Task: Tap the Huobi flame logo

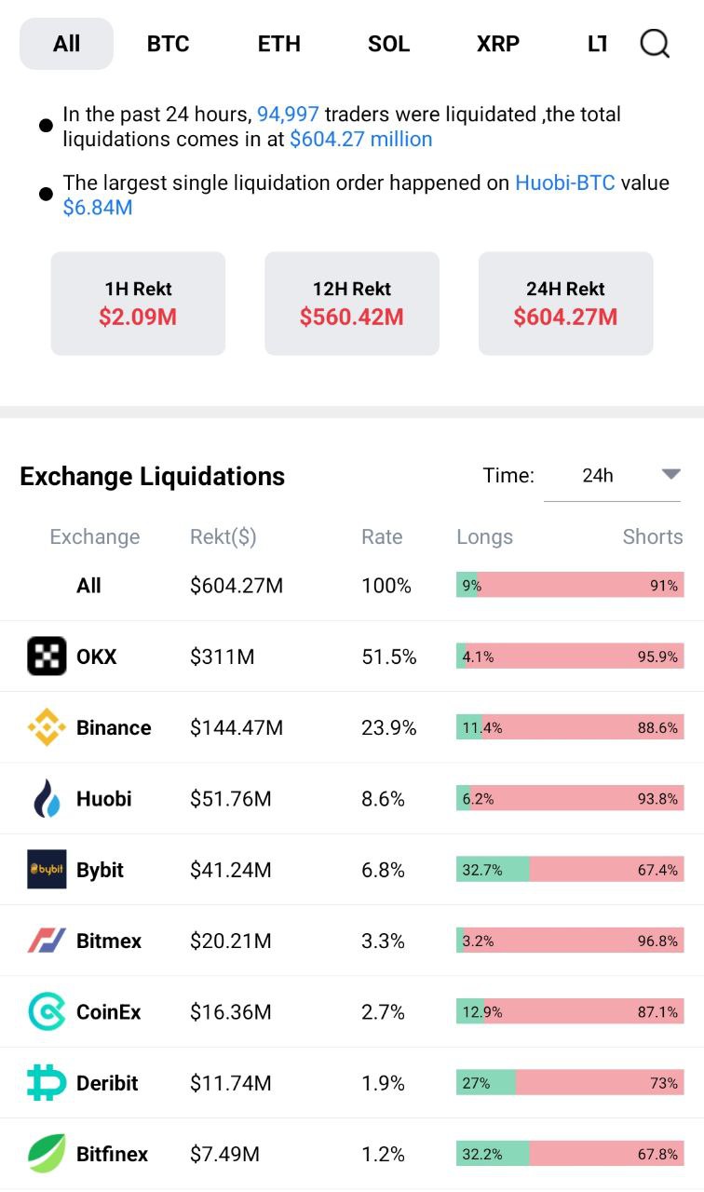Action: (47, 798)
